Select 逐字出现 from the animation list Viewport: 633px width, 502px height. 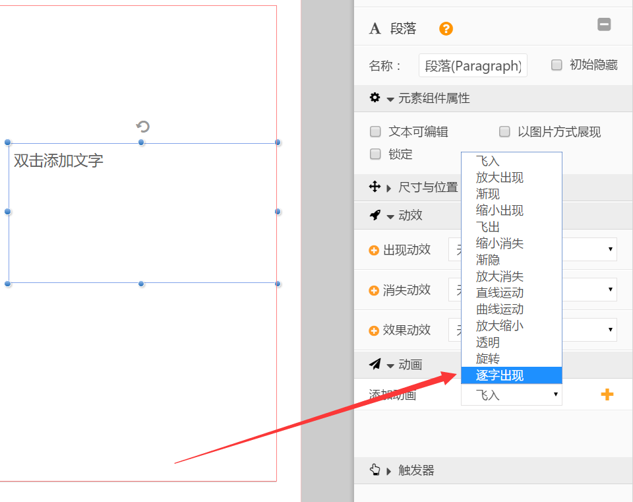pos(500,375)
